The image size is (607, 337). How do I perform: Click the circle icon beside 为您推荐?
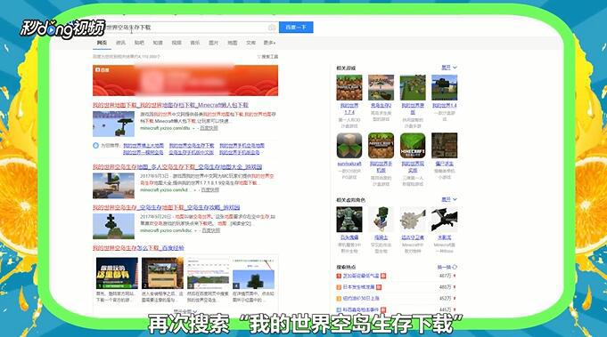click(x=95, y=146)
